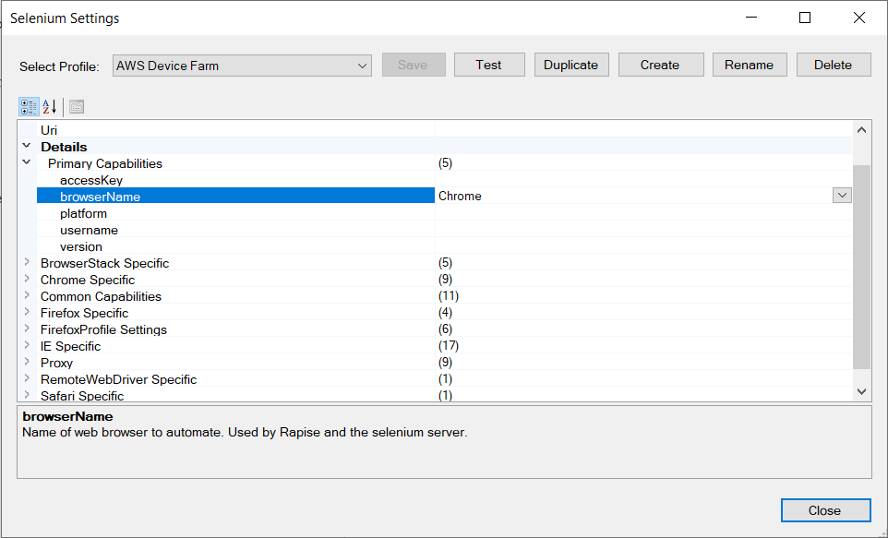Duplicate the selected profile
Image resolution: width=888 pixels, height=538 pixels.
click(570, 65)
